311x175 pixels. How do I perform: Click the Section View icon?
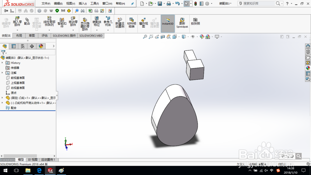(x=163, y=37)
